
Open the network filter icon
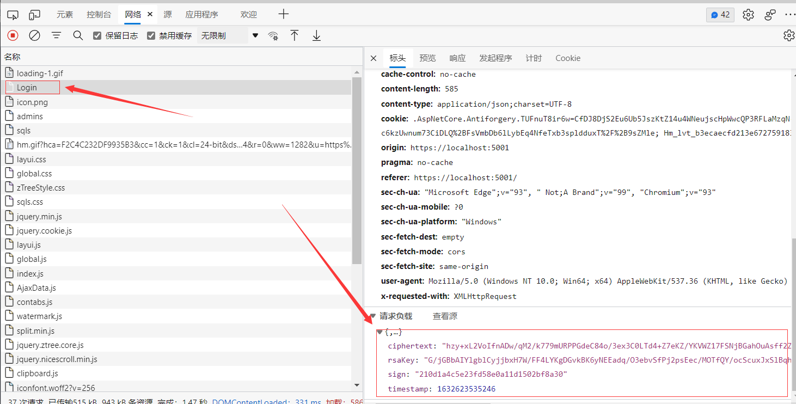56,35
